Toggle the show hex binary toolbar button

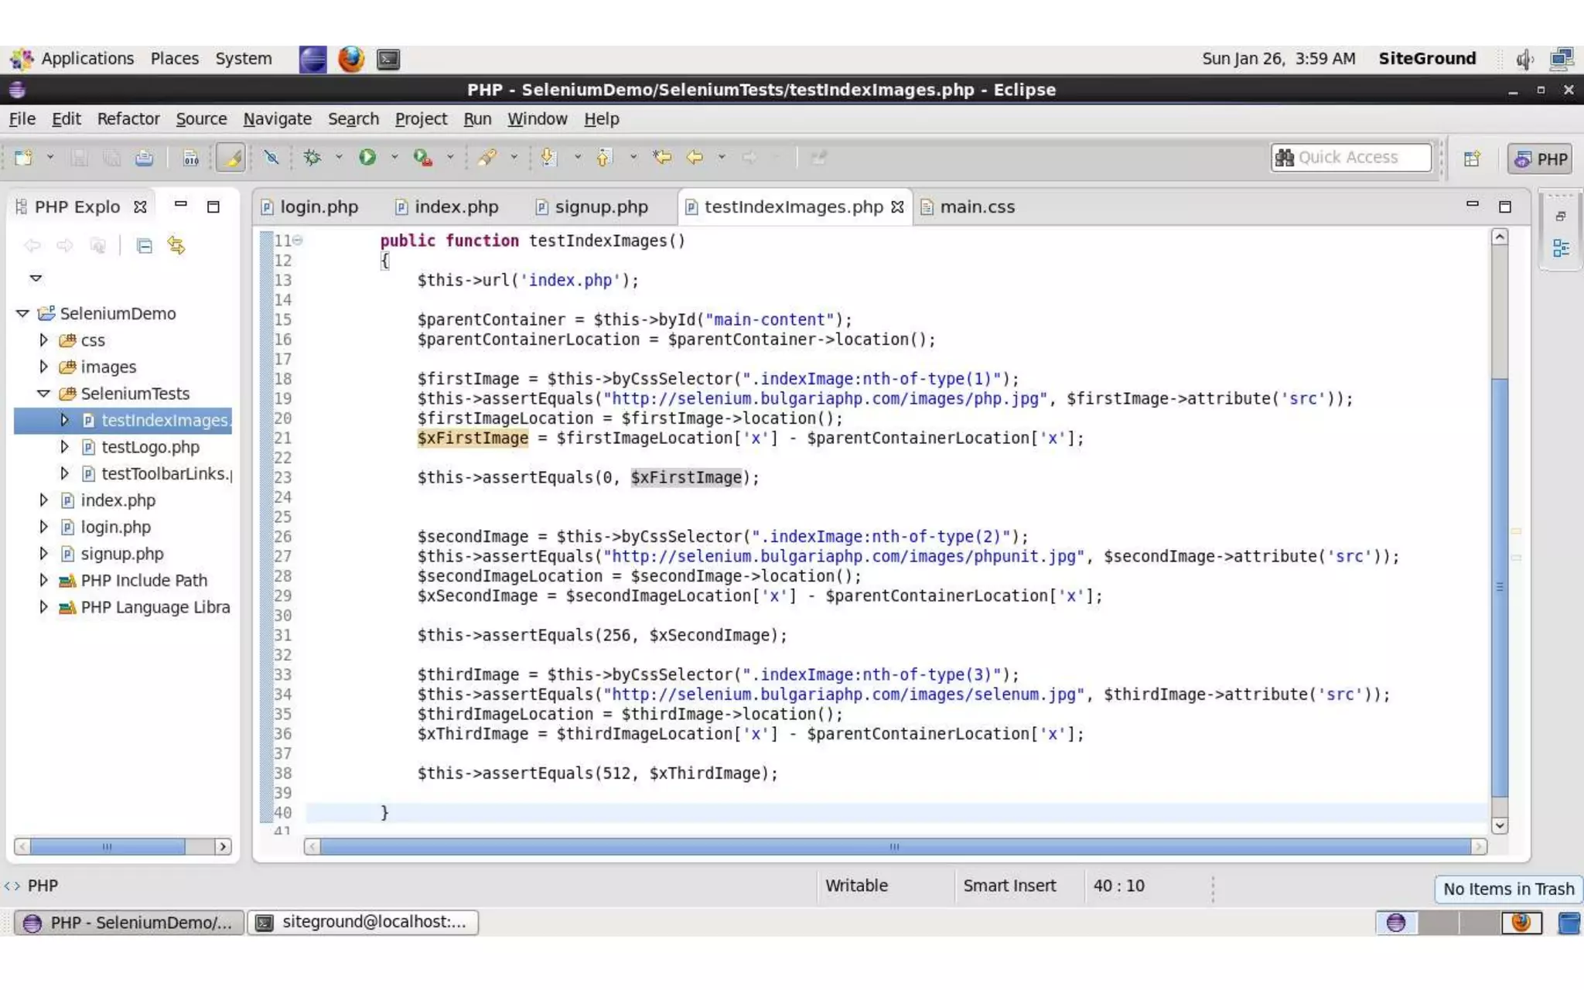coord(190,158)
